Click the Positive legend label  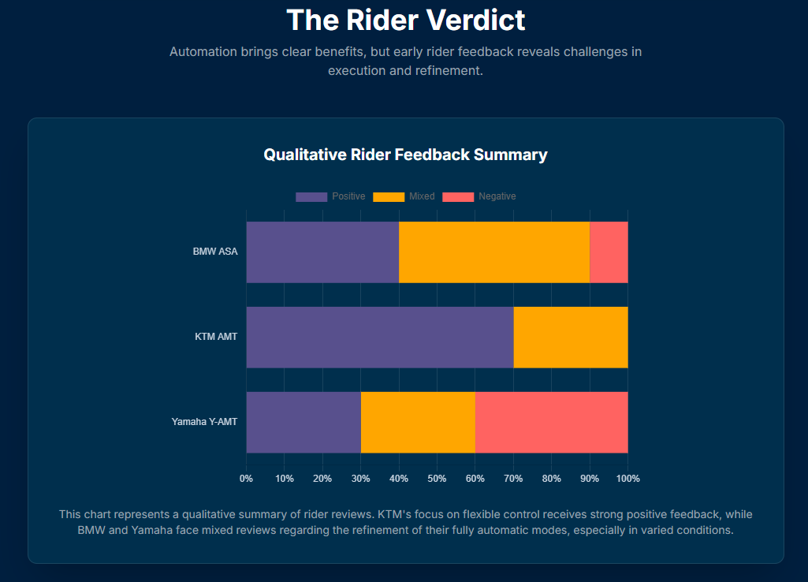point(348,196)
